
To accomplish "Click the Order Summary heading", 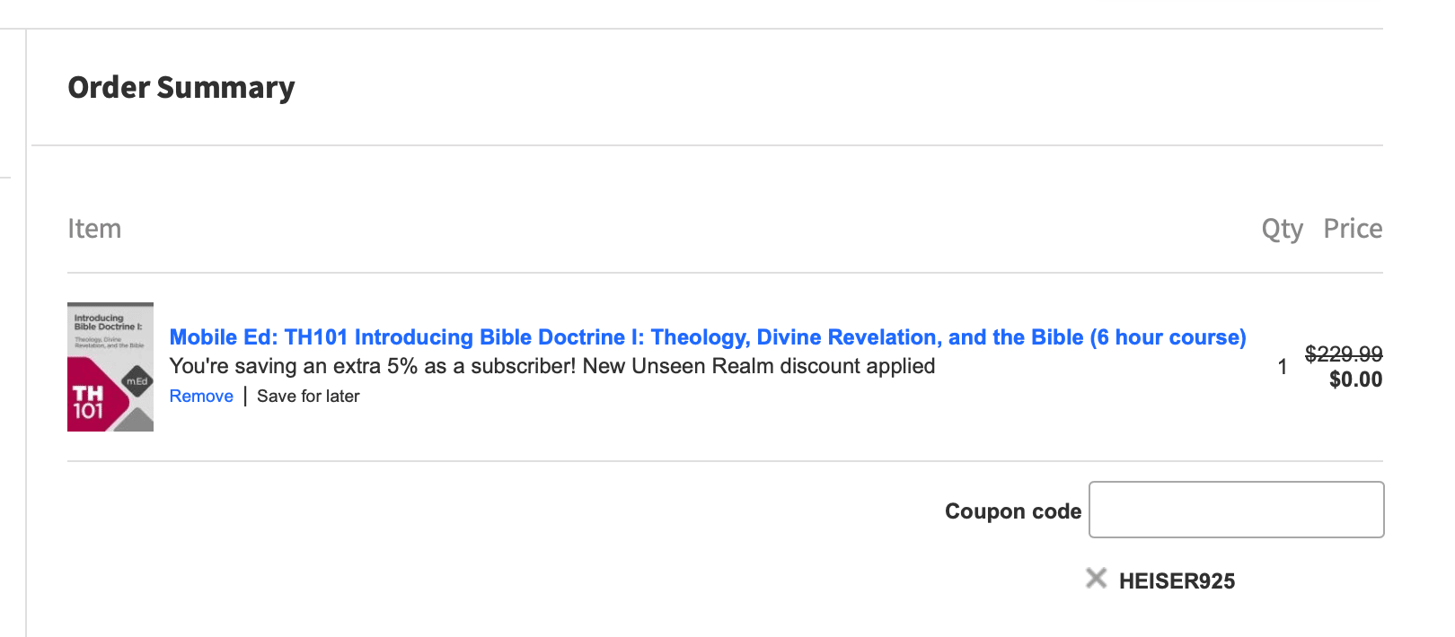I will 181,87.
